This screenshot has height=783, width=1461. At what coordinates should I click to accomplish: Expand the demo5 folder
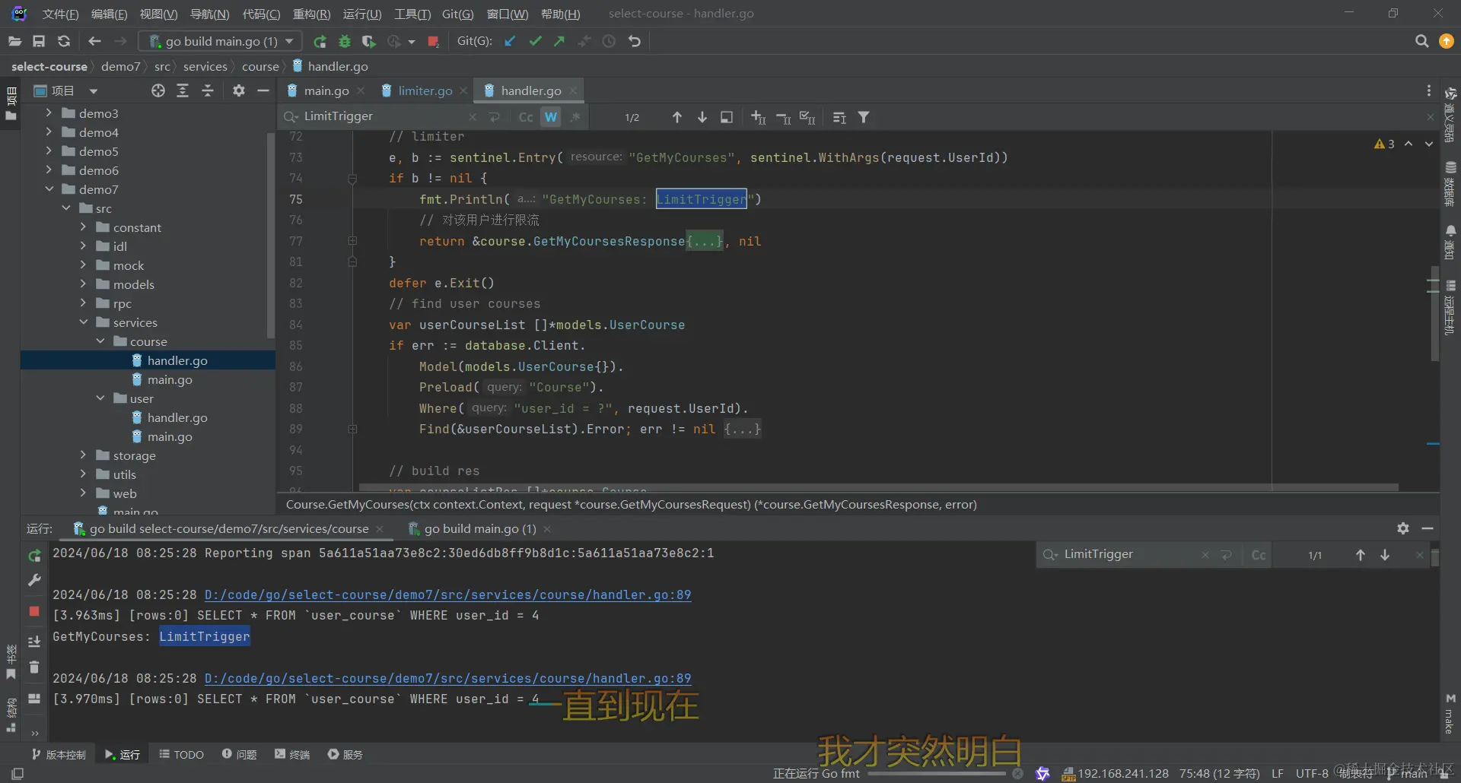[x=49, y=151]
